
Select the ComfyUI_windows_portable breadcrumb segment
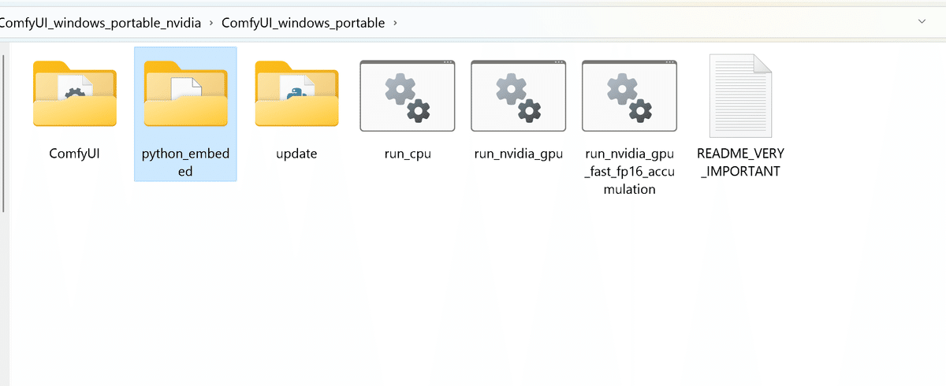tap(304, 23)
